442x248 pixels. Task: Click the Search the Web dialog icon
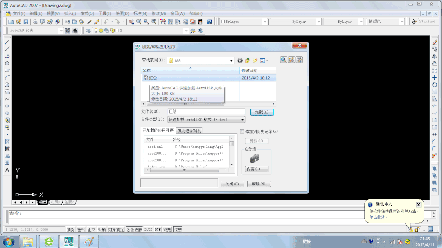point(283,60)
